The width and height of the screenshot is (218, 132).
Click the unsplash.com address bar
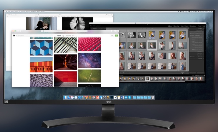[65, 31]
